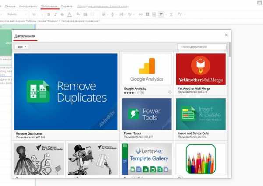Click the merge cells icon

[92, 14]
